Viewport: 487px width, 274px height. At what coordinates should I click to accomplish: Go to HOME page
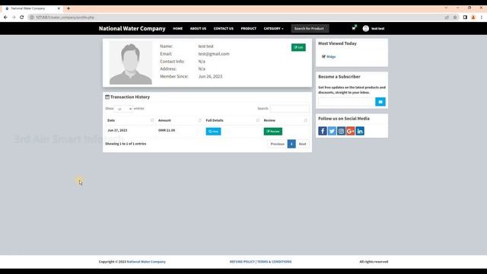tap(177, 29)
